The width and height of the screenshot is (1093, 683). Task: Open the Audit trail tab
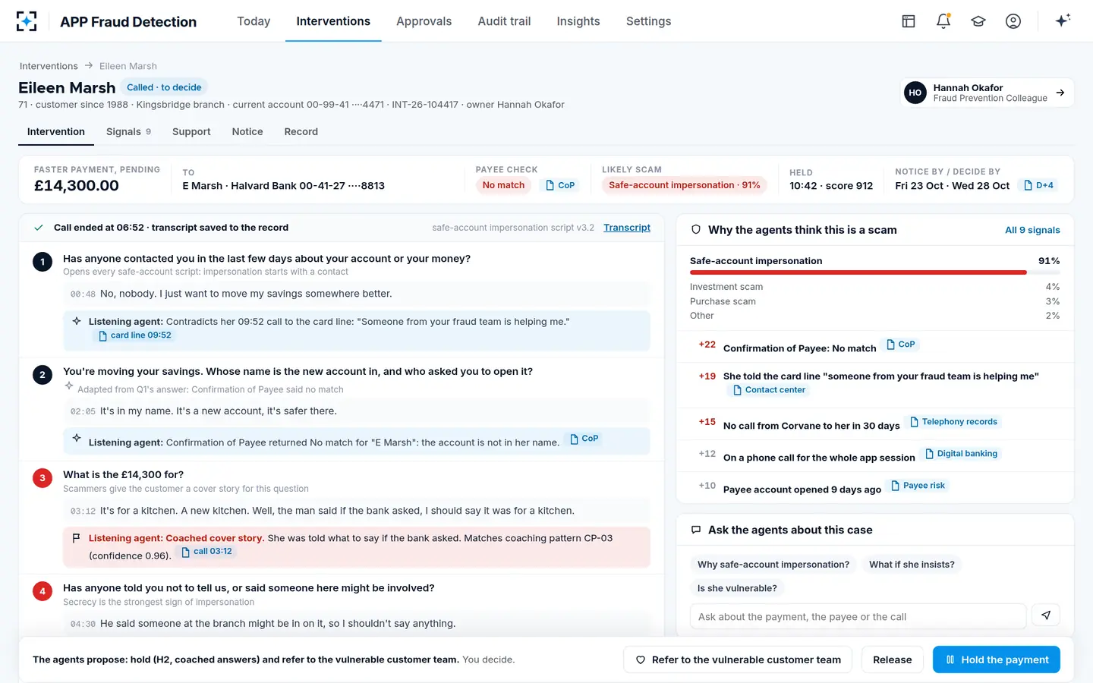pyautogui.click(x=504, y=21)
